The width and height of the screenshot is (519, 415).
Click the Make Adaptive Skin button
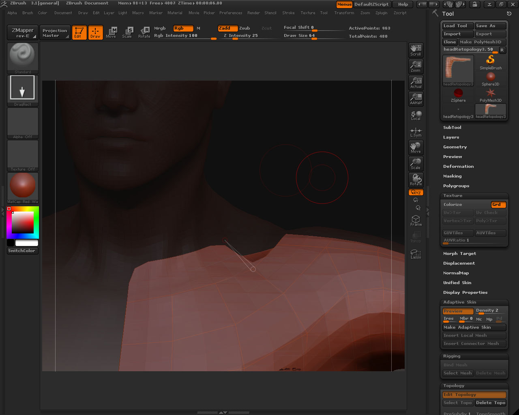pos(474,327)
